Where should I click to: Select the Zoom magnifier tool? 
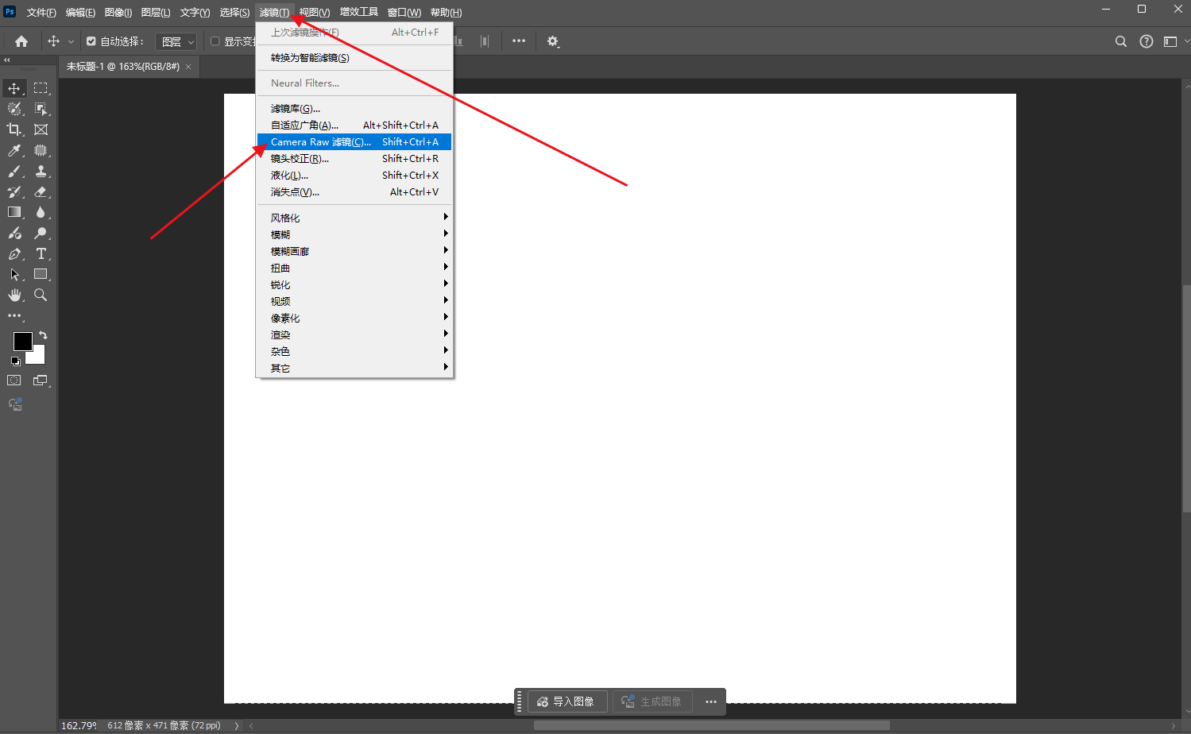pos(41,295)
